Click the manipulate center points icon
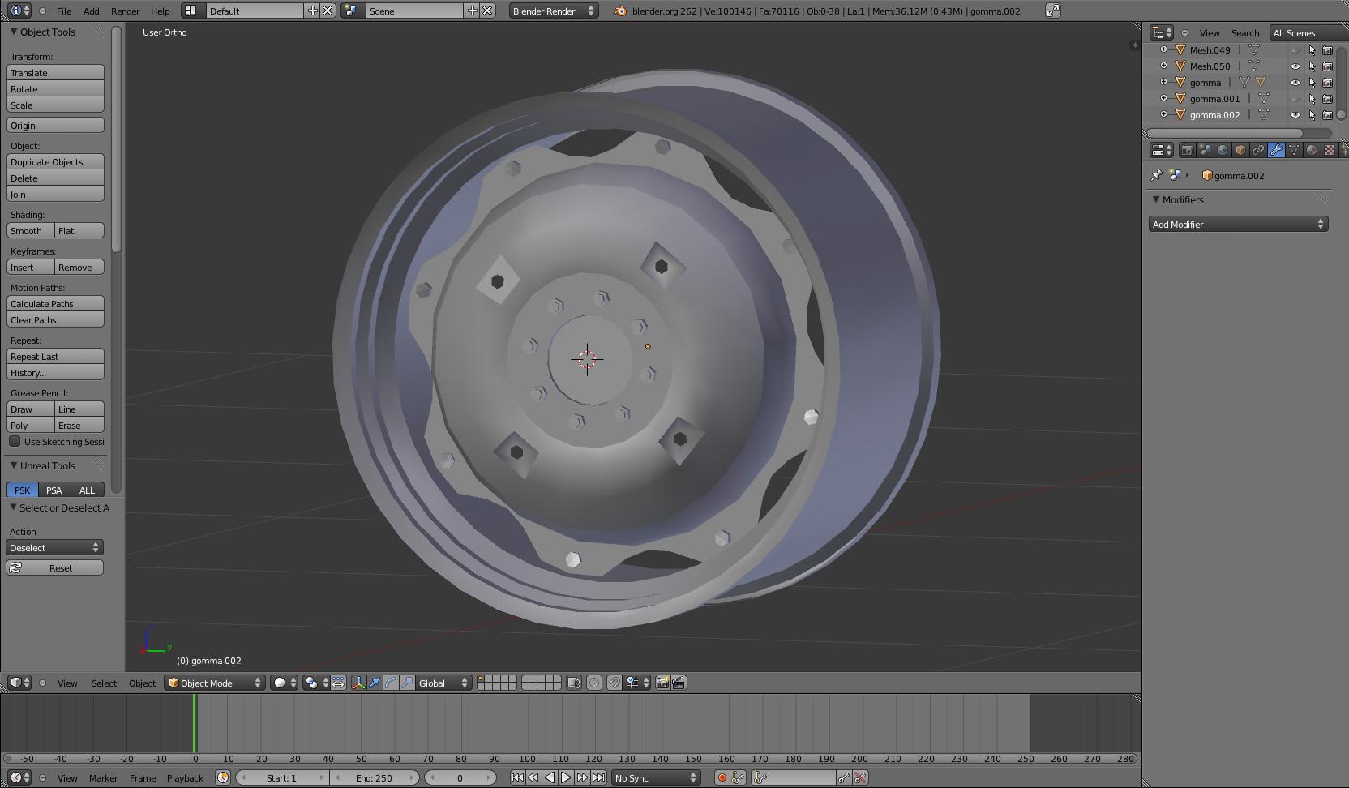 (x=338, y=683)
